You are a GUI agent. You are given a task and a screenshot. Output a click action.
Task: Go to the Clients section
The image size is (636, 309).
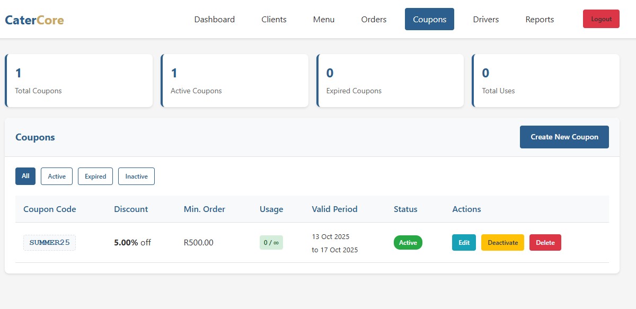(x=273, y=19)
